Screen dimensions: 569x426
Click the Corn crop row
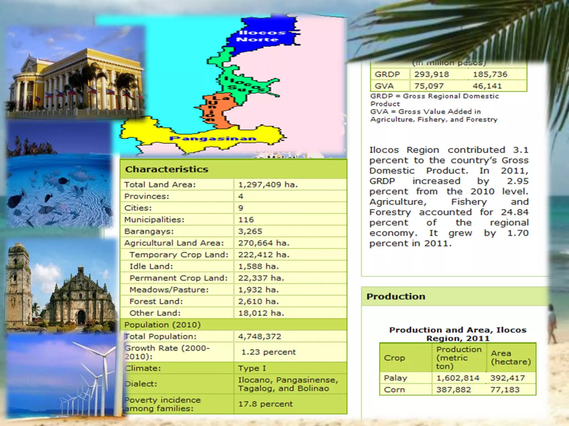pos(394,390)
